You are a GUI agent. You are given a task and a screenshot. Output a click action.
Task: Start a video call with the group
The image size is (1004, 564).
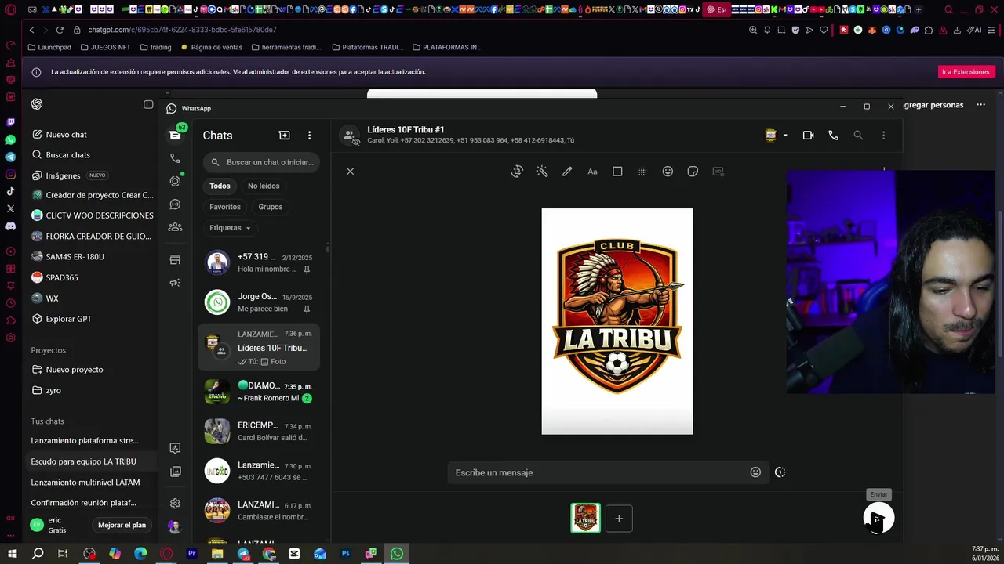808,136
